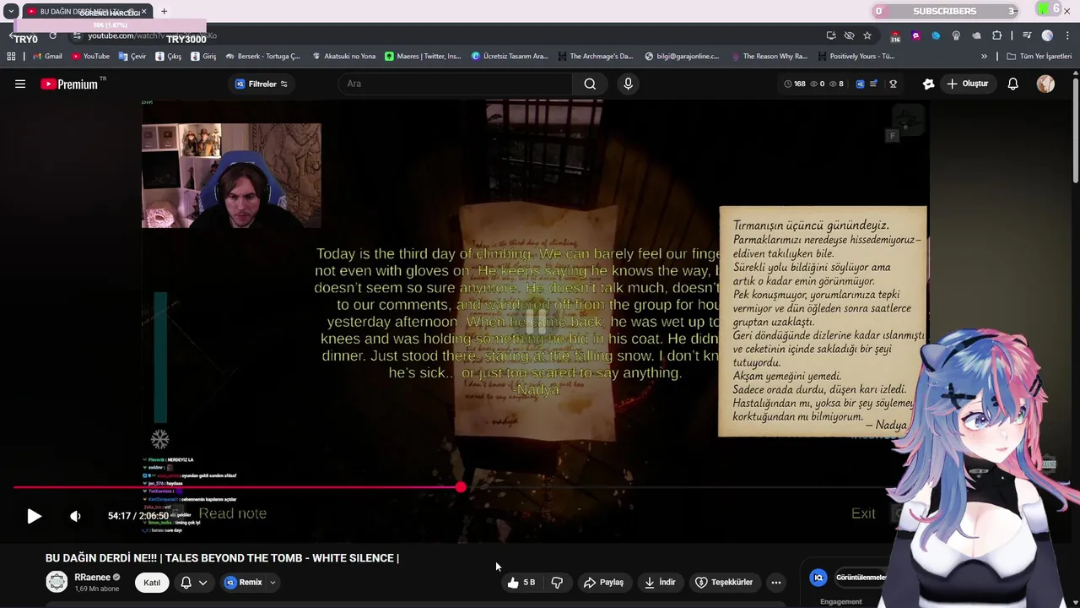1080x608 pixels.
Task: Open the vidIQ icon in YouTube header
Action: tap(860, 84)
